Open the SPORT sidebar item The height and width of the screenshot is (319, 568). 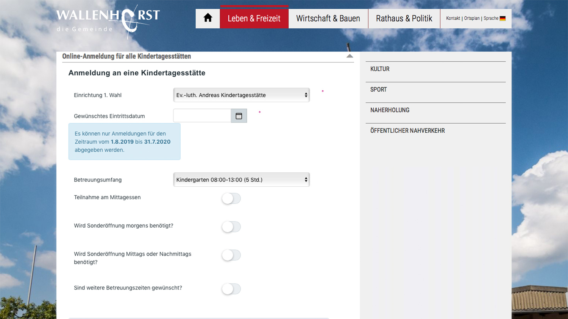pos(435,90)
